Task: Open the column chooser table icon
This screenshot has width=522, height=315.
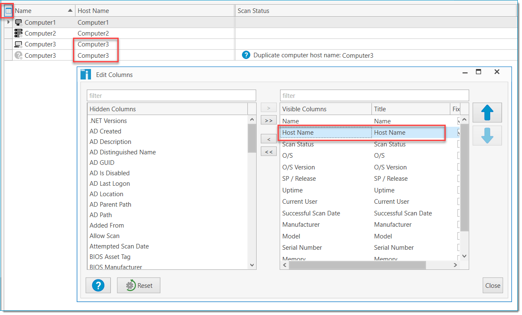Action: click(x=8, y=11)
